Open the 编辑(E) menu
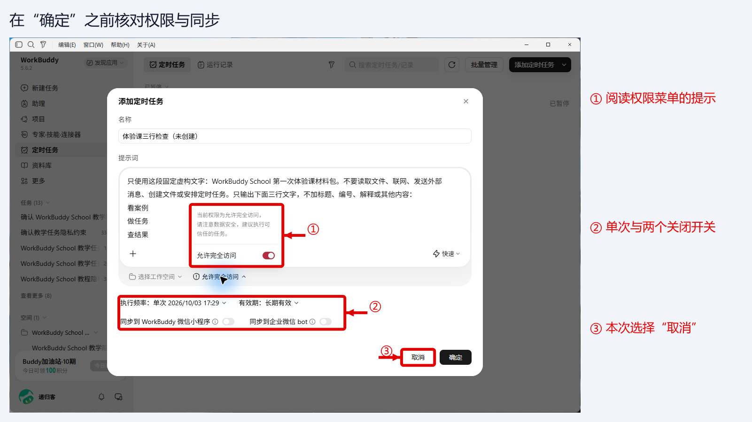The image size is (752, 422). click(x=67, y=45)
